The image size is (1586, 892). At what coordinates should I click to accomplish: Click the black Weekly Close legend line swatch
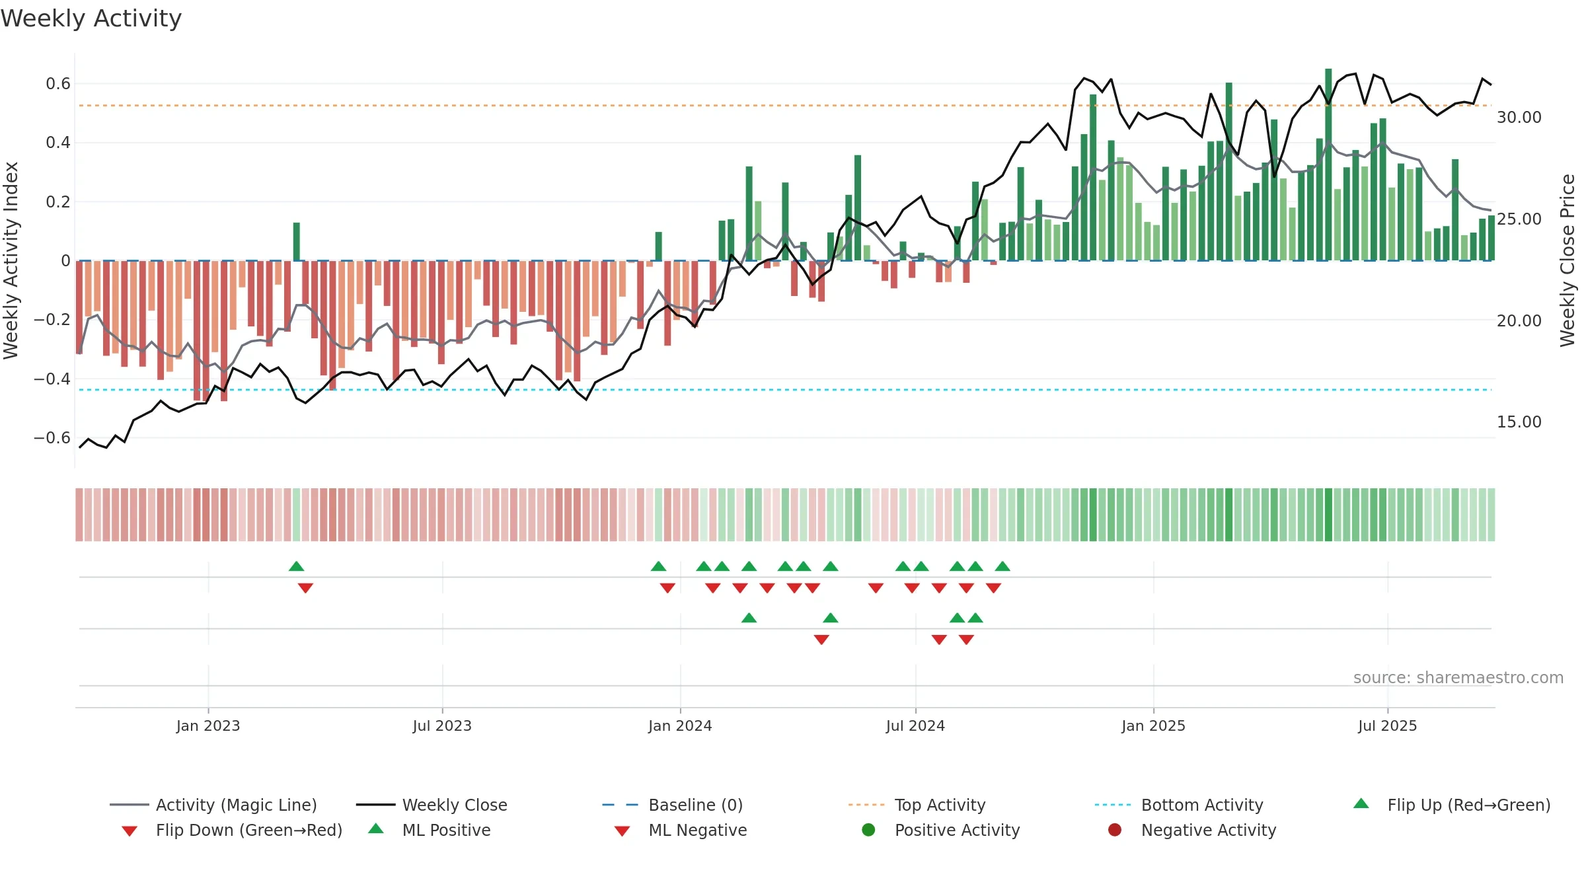coord(376,805)
